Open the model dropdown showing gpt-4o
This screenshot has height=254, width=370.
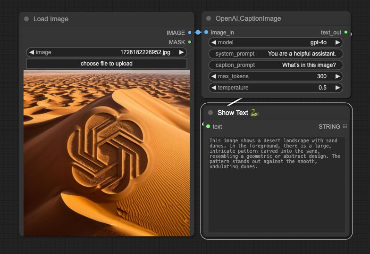point(276,42)
